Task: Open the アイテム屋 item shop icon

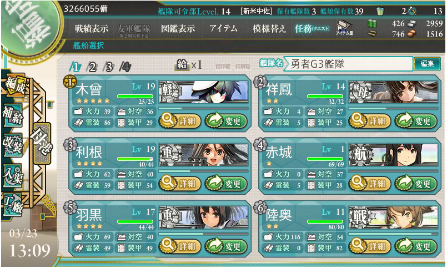Action: 344,28
